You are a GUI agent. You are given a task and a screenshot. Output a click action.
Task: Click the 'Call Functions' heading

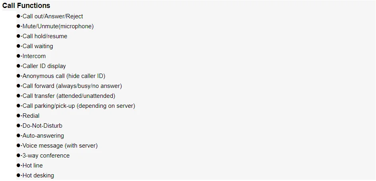(26, 6)
